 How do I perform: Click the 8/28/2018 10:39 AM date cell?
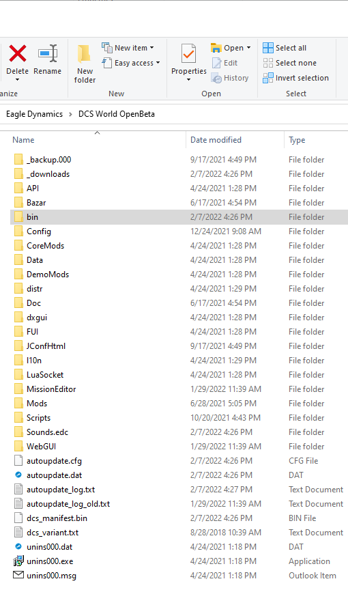[x=225, y=532]
